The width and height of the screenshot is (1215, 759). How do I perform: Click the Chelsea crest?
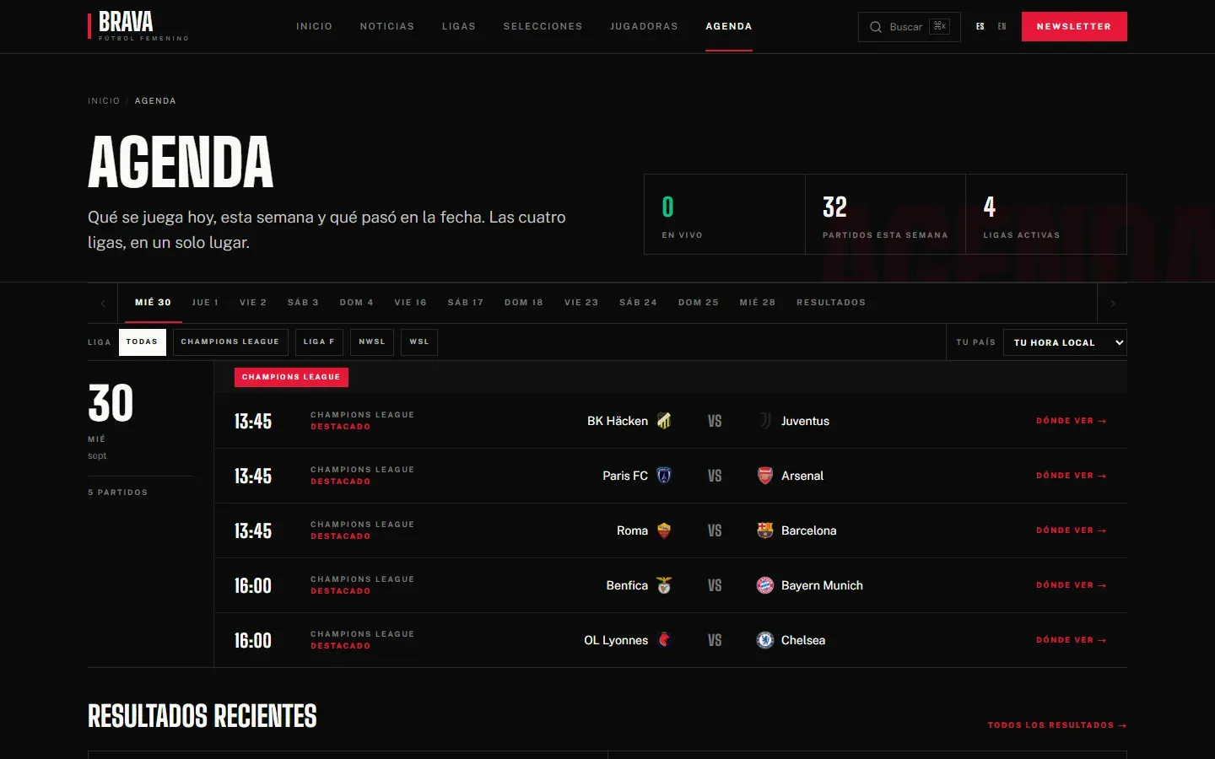click(765, 640)
